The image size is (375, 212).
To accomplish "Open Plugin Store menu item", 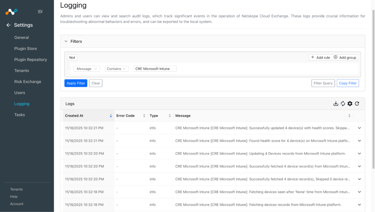I will pyautogui.click(x=25, y=49).
